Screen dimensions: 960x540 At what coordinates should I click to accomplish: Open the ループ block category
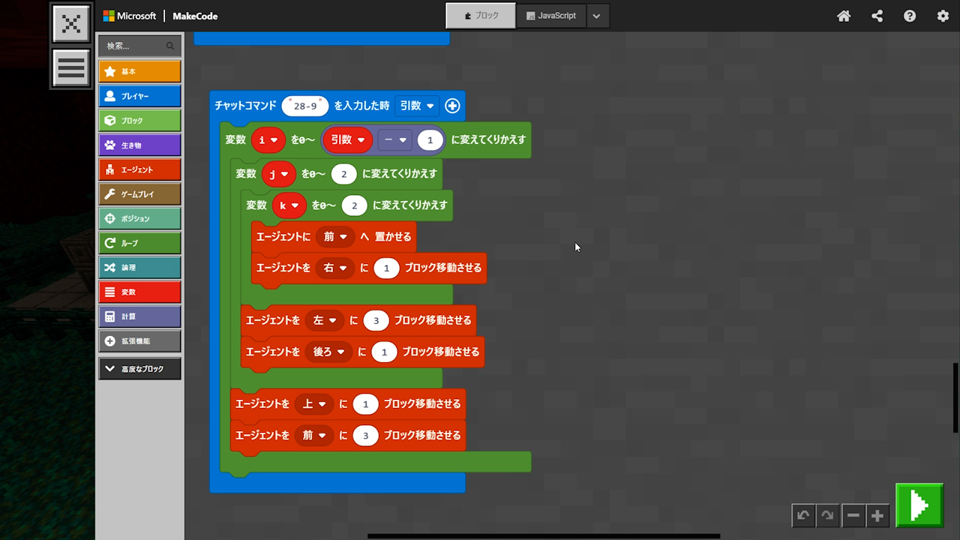[139, 243]
